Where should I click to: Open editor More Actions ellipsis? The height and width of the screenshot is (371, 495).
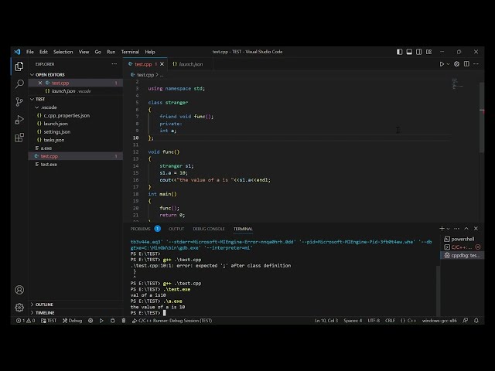coord(476,64)
